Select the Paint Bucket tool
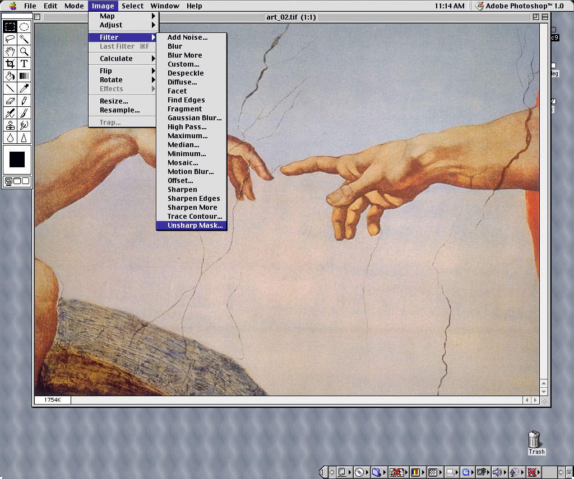The image size is (574, 479). click(10, 76)
